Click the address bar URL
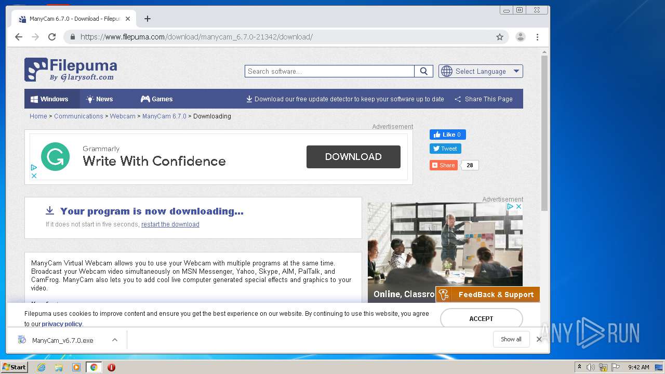665x374 pixels. click(x=196, y=37)
